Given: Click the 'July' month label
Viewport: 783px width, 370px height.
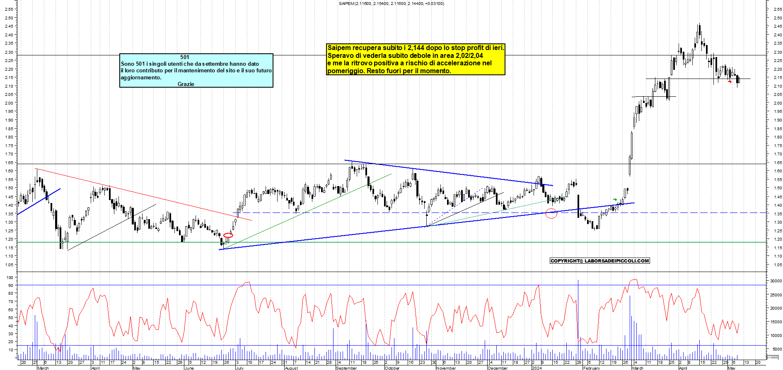Looking at the screenshot, I should [x=240, y=368].
